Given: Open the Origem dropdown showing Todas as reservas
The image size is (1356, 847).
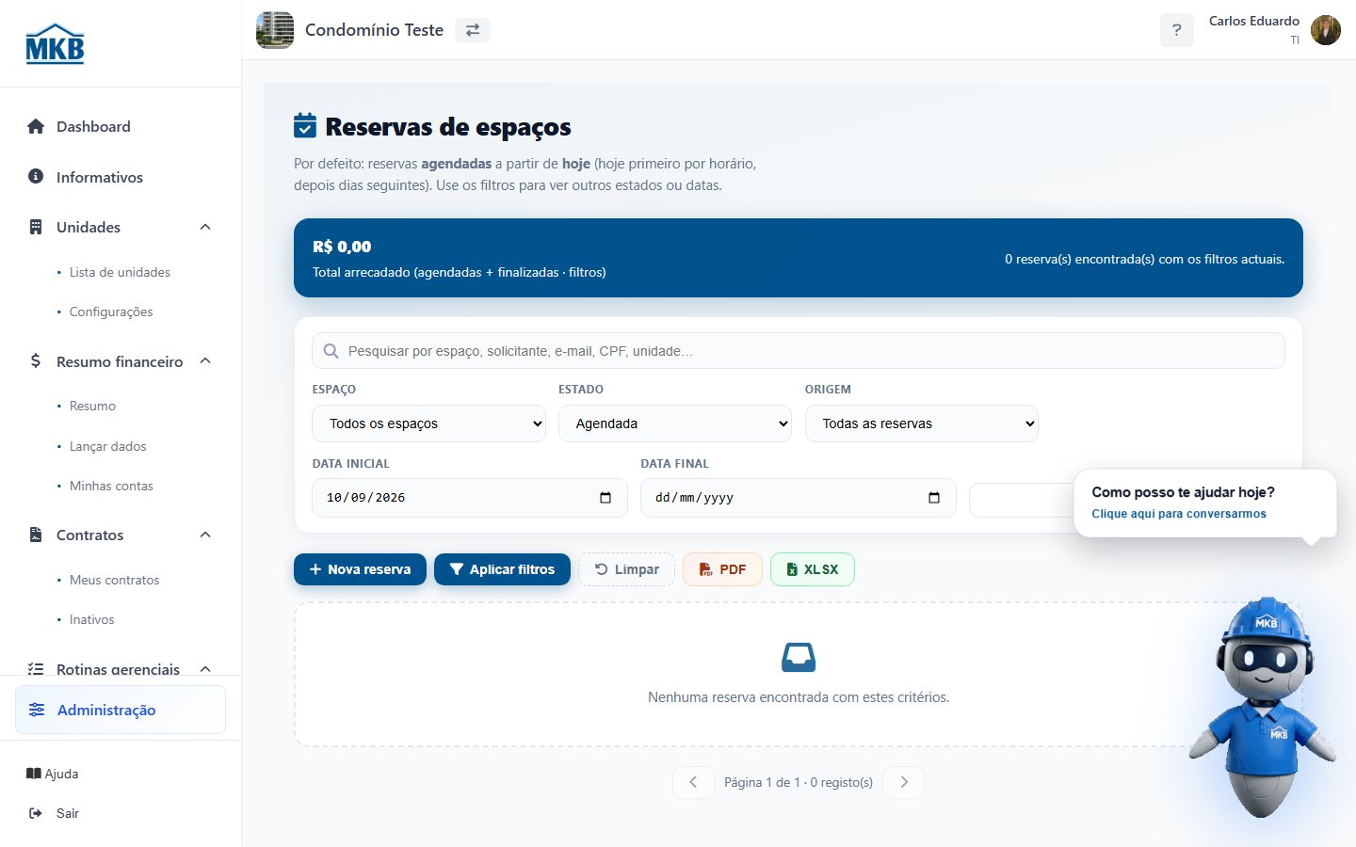Looking at the screenshot, I should 922,423.
